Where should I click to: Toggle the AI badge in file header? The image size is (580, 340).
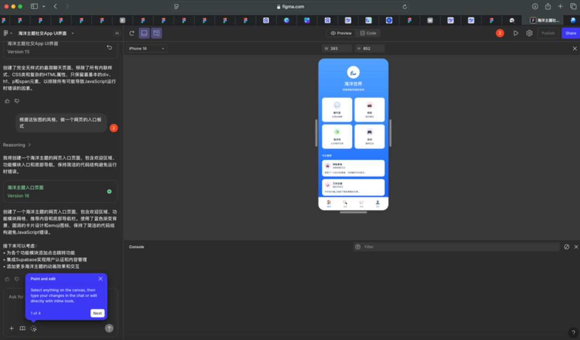tap(117, 33)
